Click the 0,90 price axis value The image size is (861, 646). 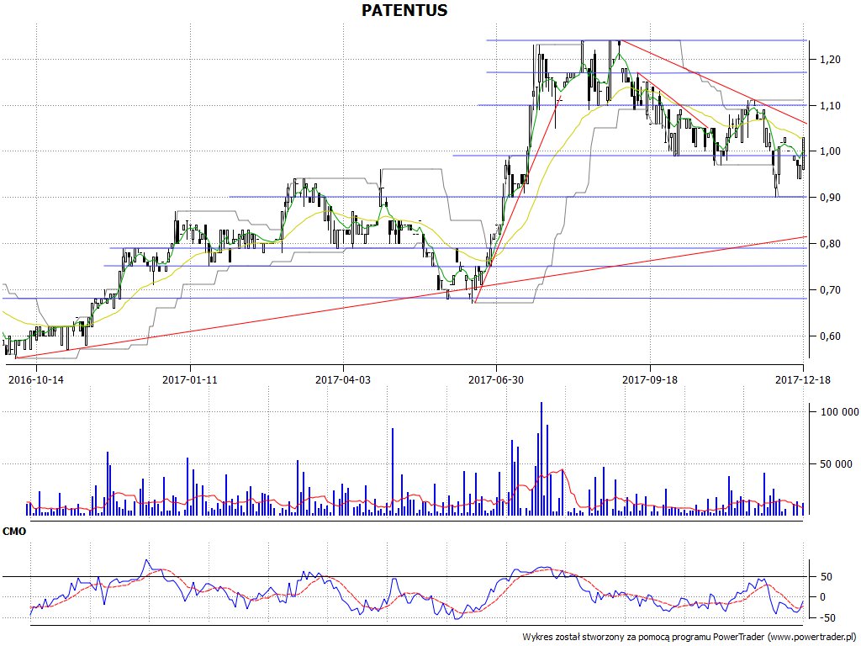pyautogui.click(x=830, y=198)
